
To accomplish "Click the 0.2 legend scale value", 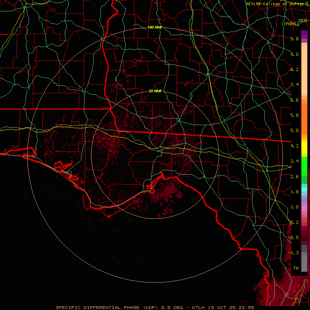I will coord(294,223).
